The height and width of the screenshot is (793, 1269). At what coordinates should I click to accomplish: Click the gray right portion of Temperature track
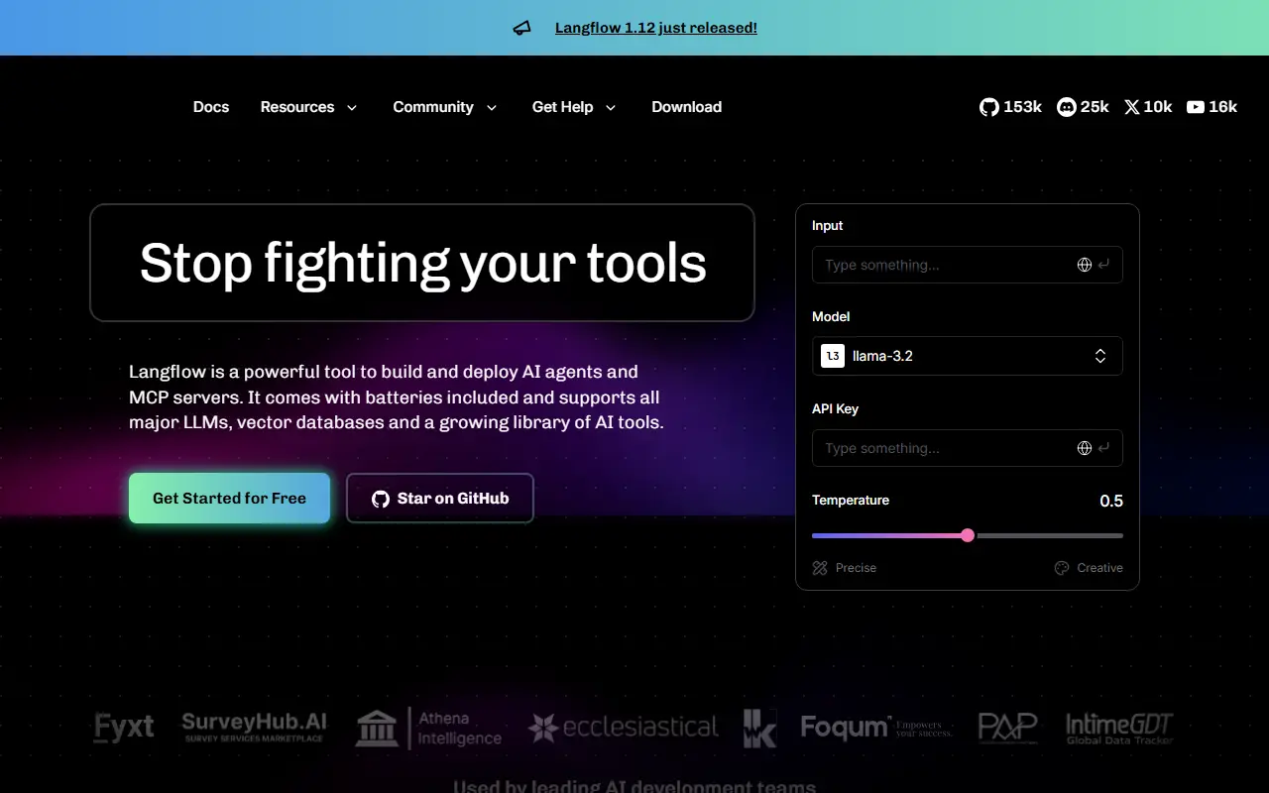(1049, 535)
